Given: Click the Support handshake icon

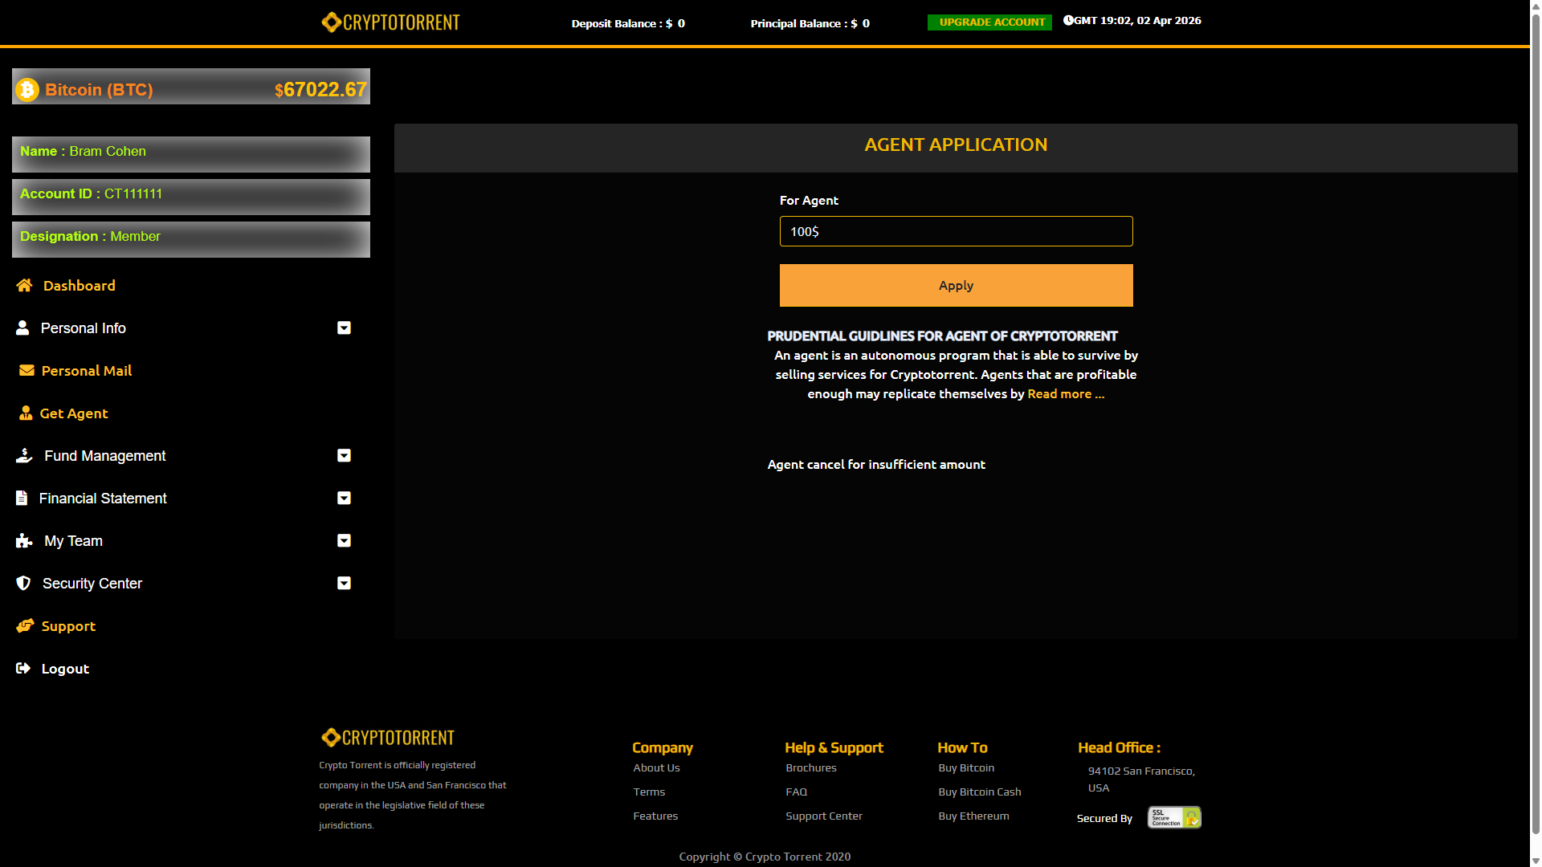Looking at the screenshot, I should click(x=25, y=626).
